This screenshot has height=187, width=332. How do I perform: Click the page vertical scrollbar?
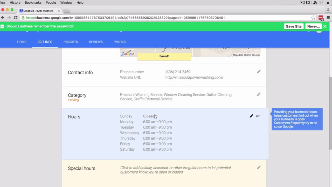[330, 113]
